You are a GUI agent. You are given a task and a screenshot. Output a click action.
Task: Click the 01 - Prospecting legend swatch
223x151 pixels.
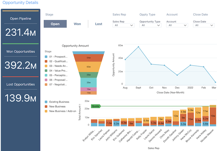tap(46, 57)
